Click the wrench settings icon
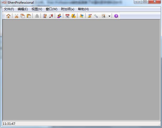This screenshot has height=128, width=162. 96,16
